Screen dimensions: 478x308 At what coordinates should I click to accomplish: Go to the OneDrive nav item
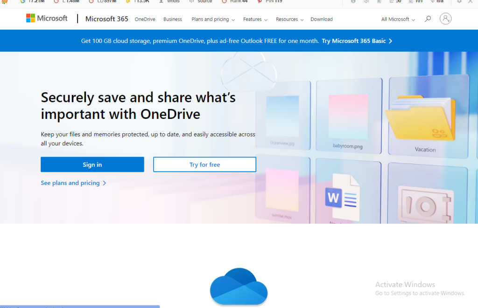[145, 19]
